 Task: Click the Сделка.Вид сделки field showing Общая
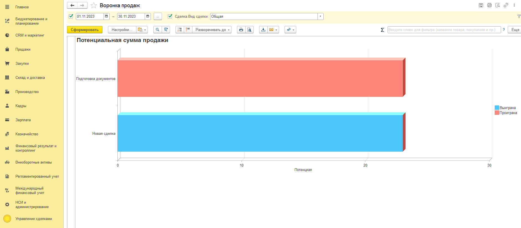point(264,16)
